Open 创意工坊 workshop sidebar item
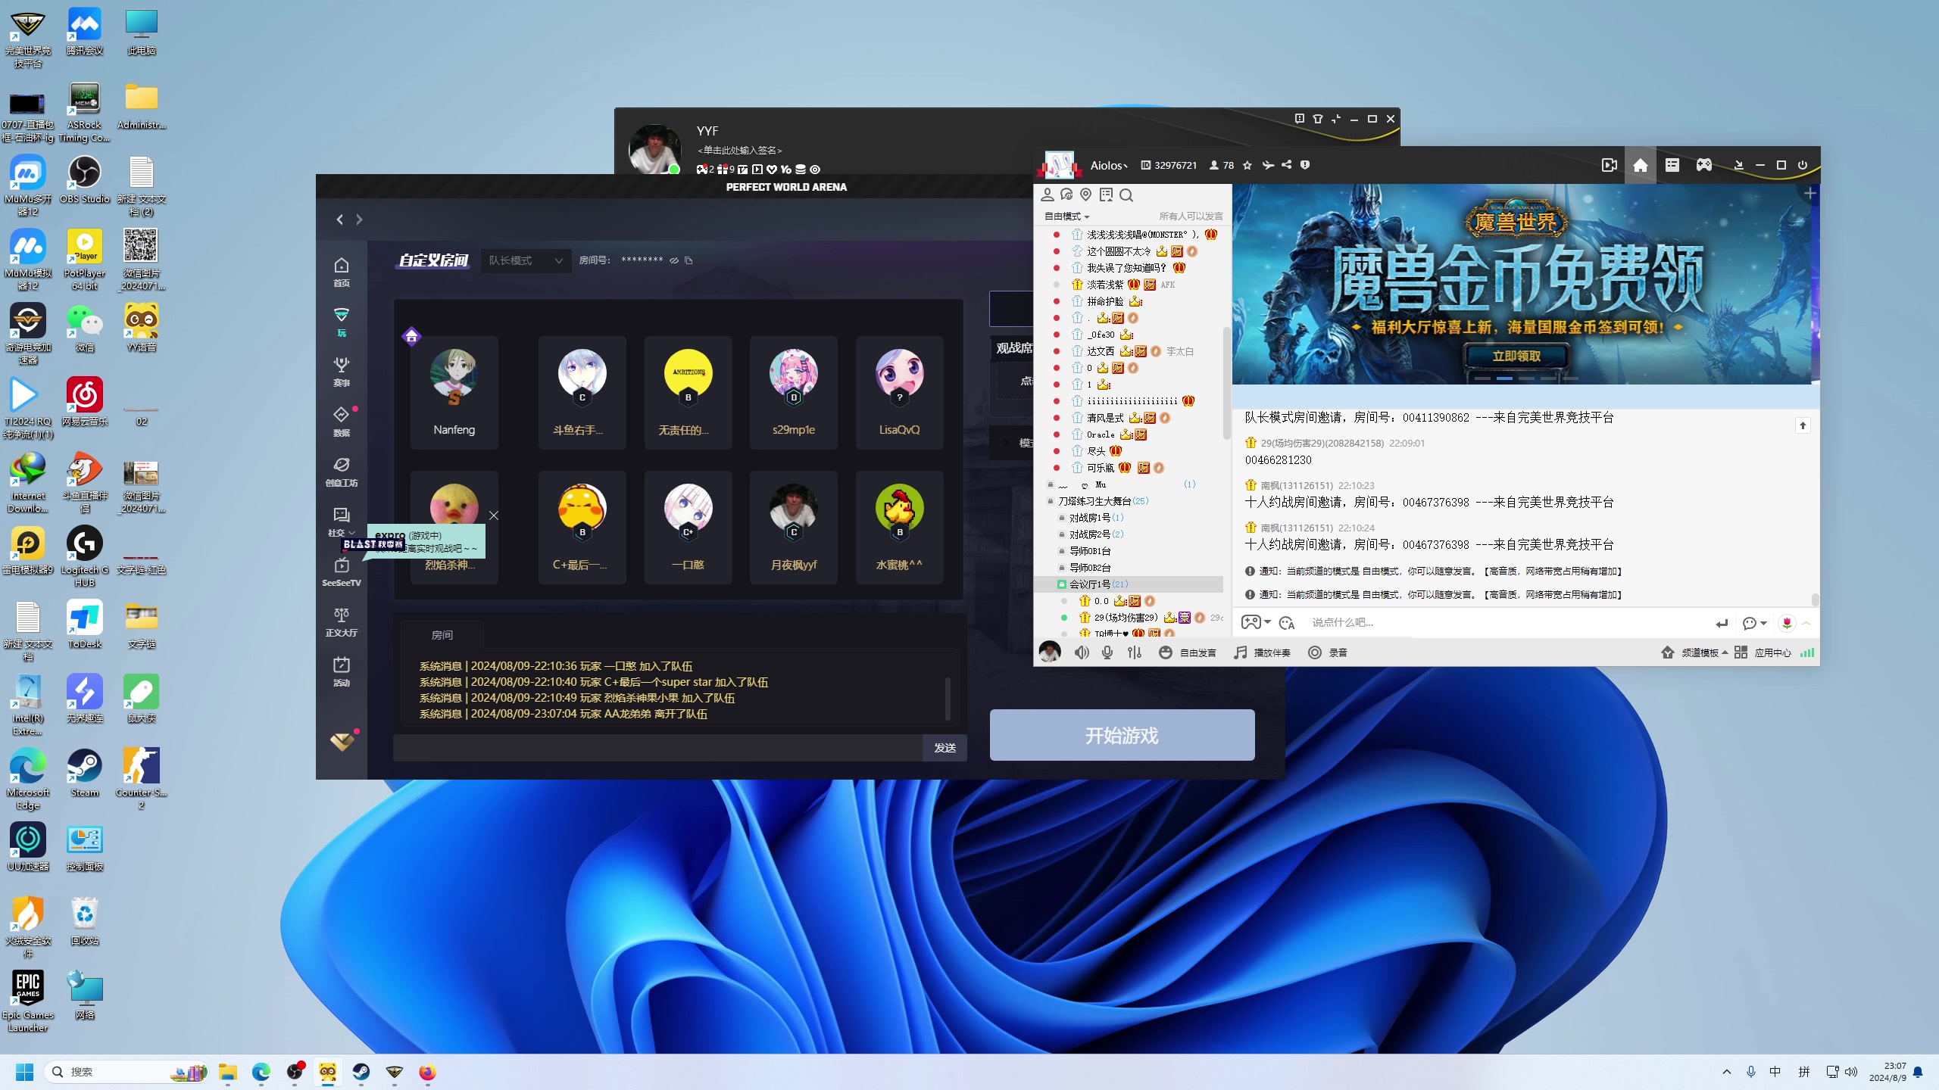Screen dimensions: 1939x1090 (x=342, y=472)
